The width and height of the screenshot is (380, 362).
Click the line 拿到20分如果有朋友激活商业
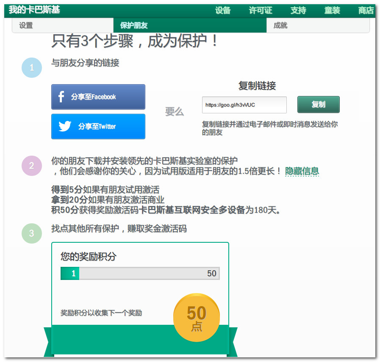(x=108, y=200)
